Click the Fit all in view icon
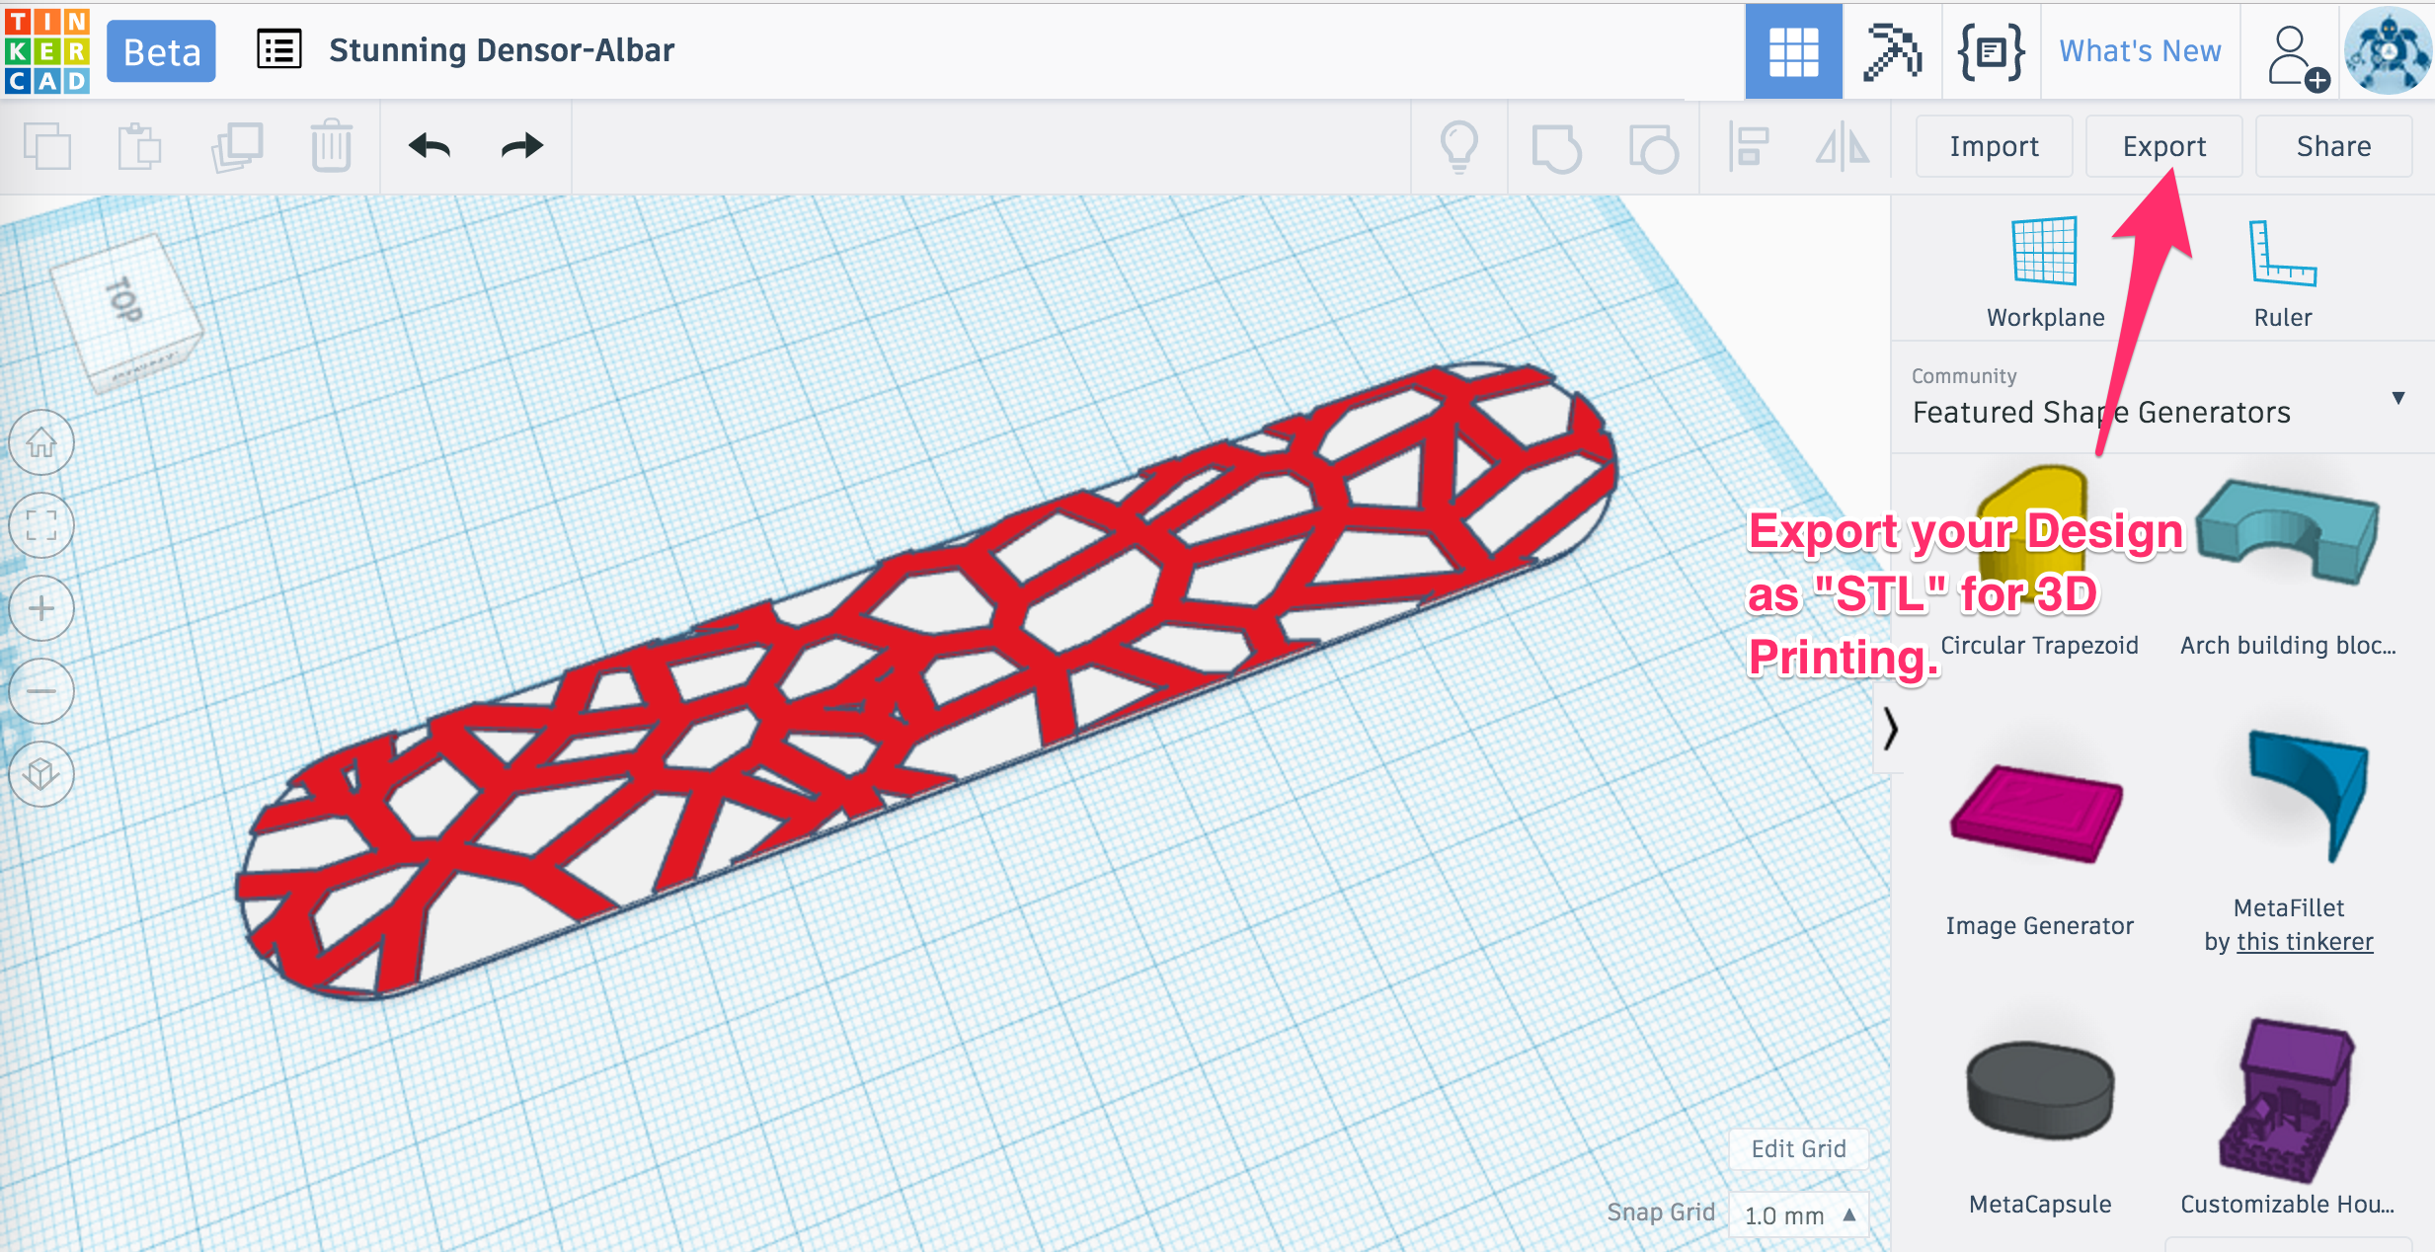The height and width of the screenshot is (1252, 2435). pos(41,525)
